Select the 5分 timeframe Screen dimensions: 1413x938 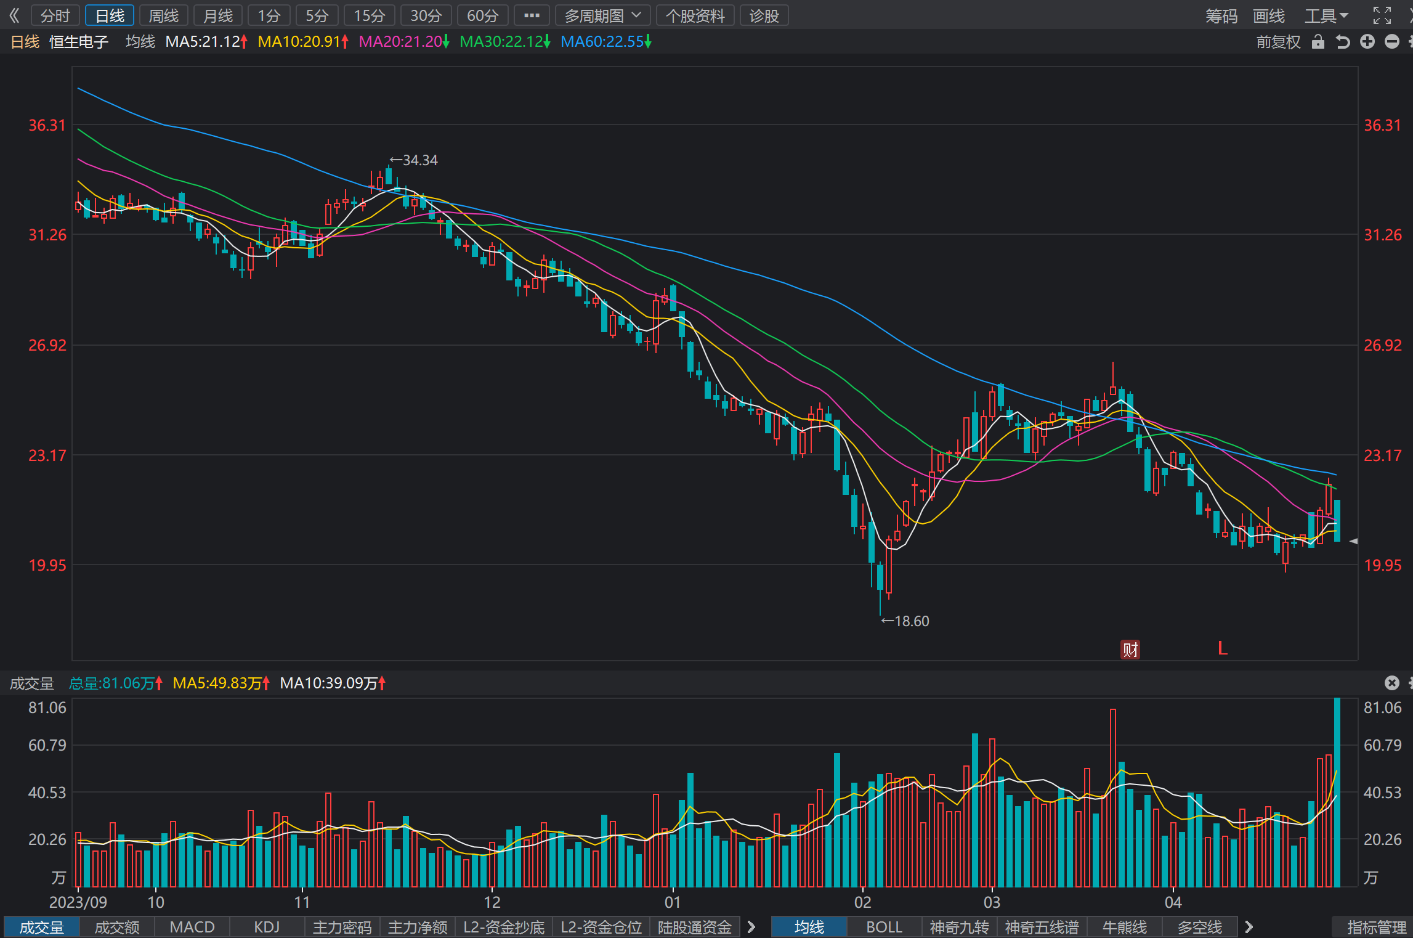(317, 15)
